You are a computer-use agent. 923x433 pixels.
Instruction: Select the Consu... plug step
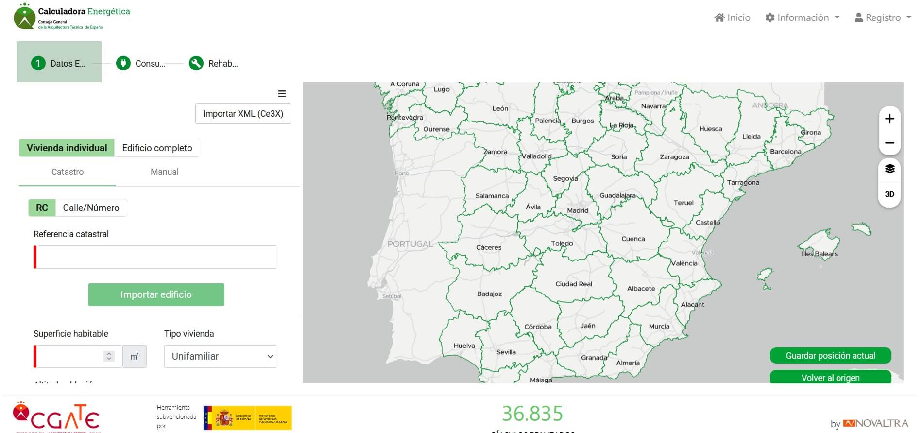tap(141, 64)
